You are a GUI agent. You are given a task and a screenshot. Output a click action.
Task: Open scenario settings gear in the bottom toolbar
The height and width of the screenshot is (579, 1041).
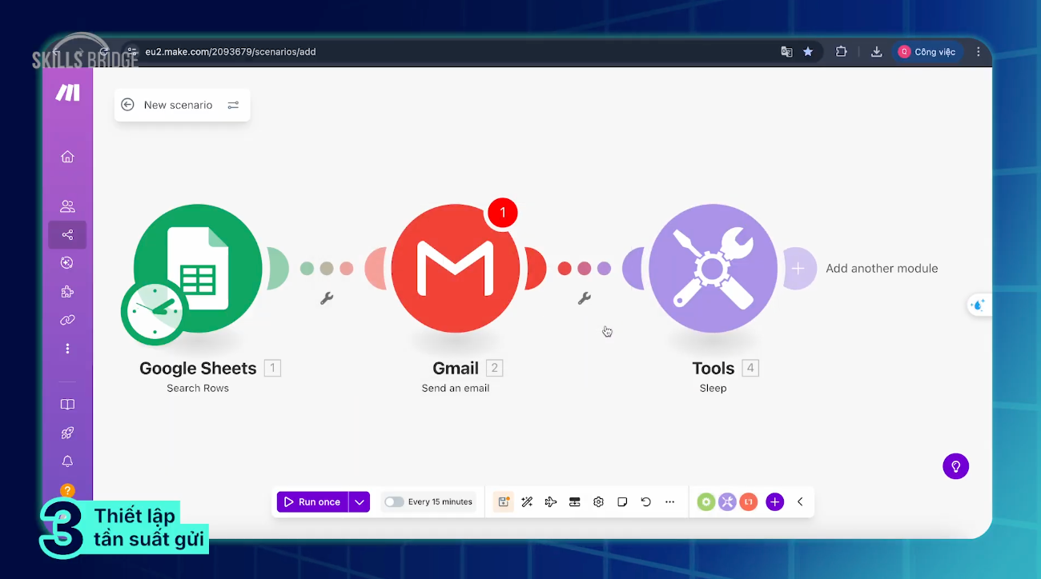point(598,502)
